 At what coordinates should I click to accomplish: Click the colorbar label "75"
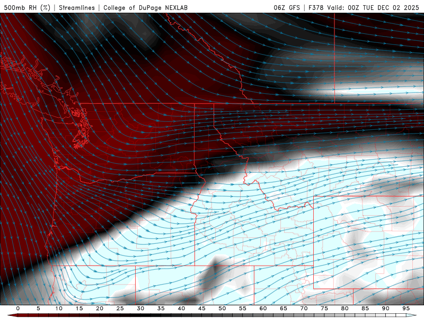324,308
